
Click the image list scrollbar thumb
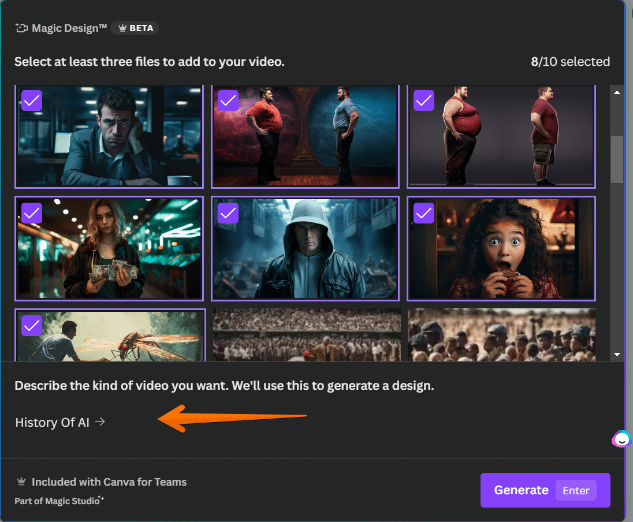(617, 159)
